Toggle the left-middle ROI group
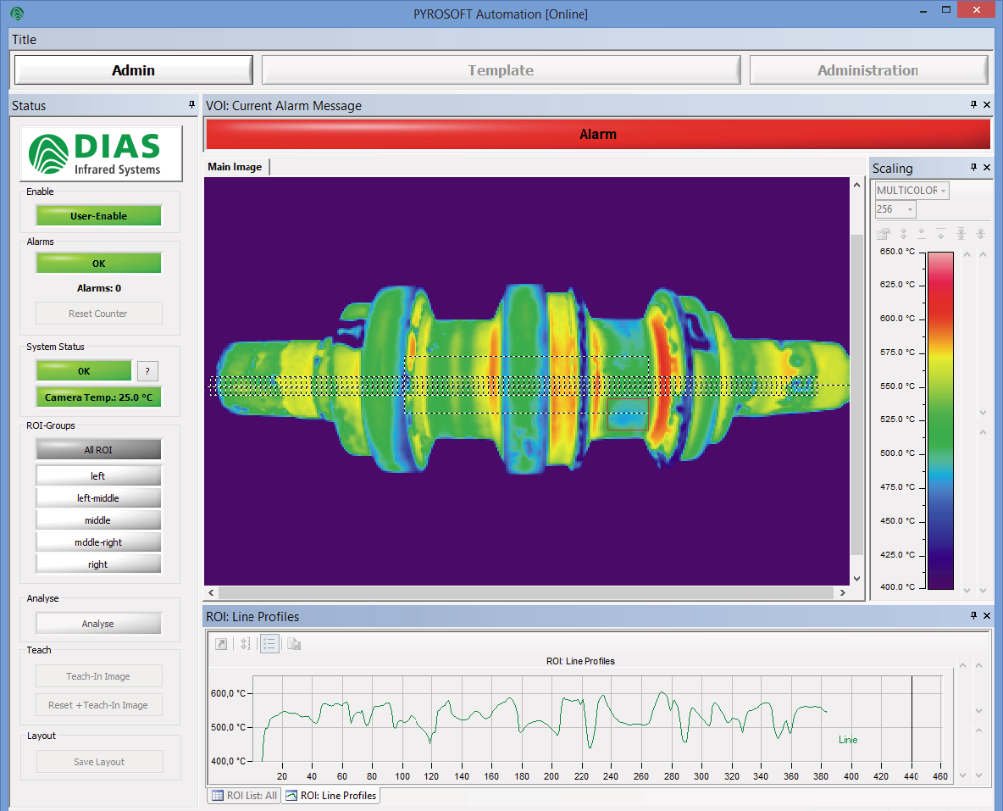 [98, 498]
